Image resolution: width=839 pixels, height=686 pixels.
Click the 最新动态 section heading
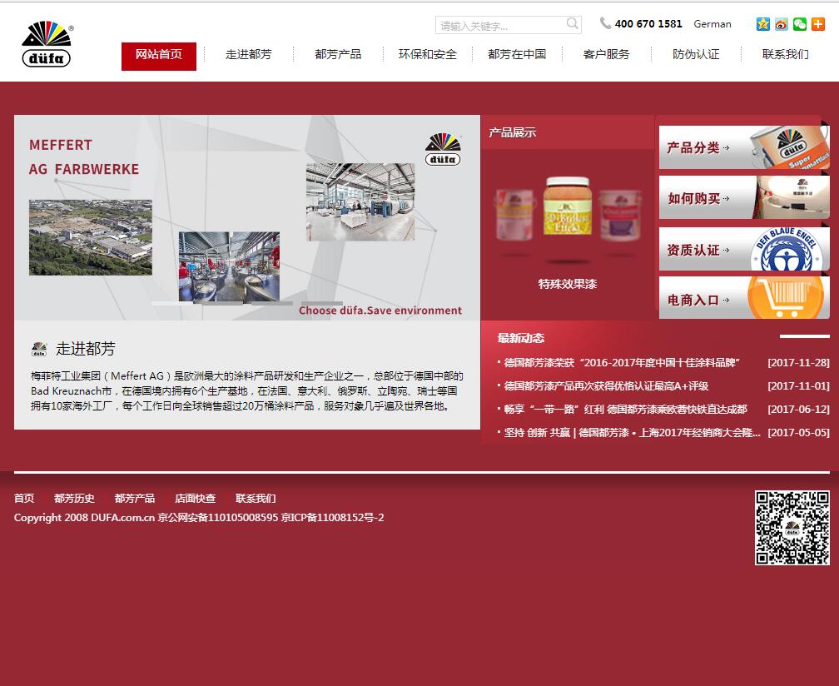[521, 338]
